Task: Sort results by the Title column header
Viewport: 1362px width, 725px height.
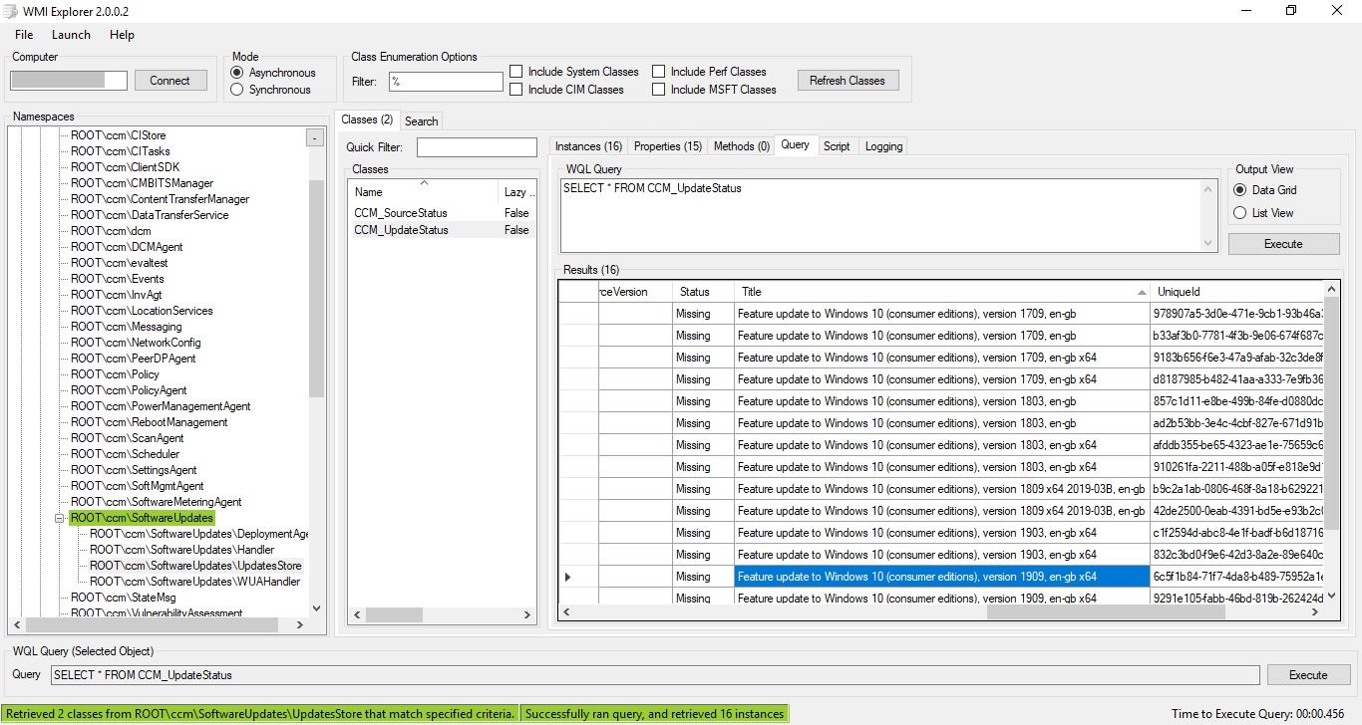Action: [x=750, y=291]
